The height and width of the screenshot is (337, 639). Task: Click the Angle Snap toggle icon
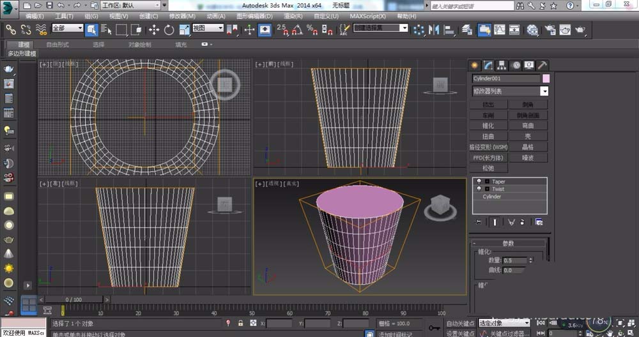click(x=297, y=29)
